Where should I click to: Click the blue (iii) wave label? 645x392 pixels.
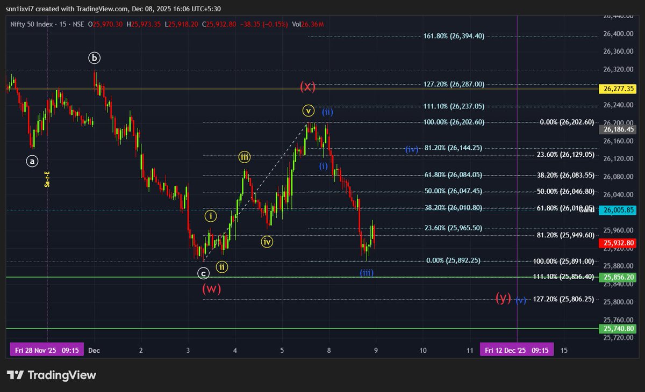coord(367,273)
